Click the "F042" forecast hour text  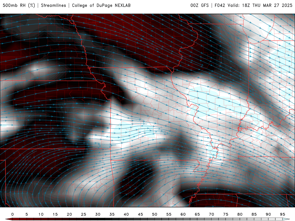click(x=220, y=6)
